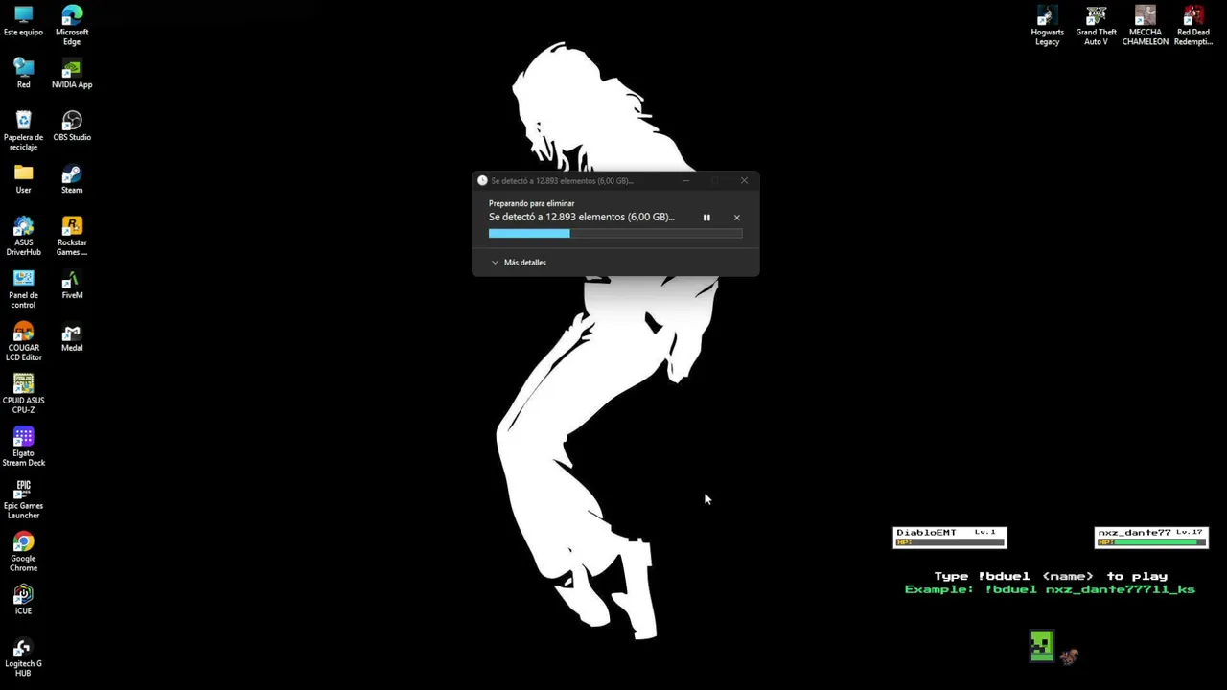Select the User folder icon

pyautogui.click(x=23, y=178)
